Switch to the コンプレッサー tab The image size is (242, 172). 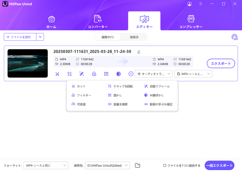191,22
